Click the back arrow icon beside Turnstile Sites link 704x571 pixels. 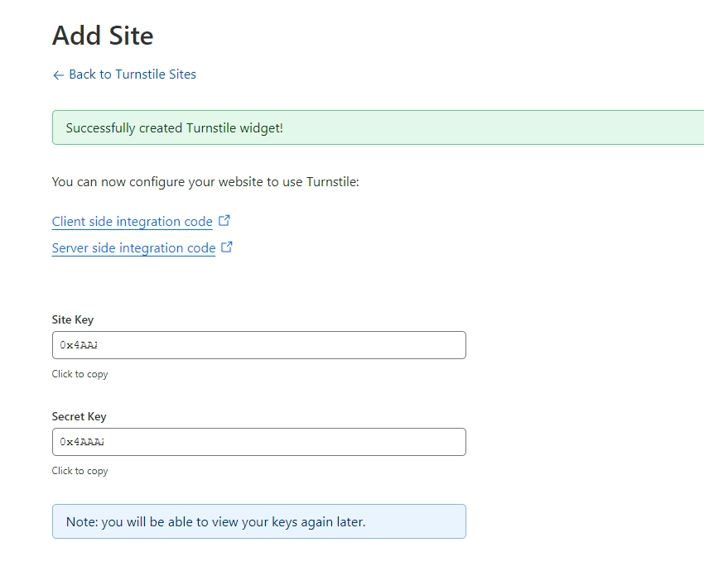pos(56,74)
